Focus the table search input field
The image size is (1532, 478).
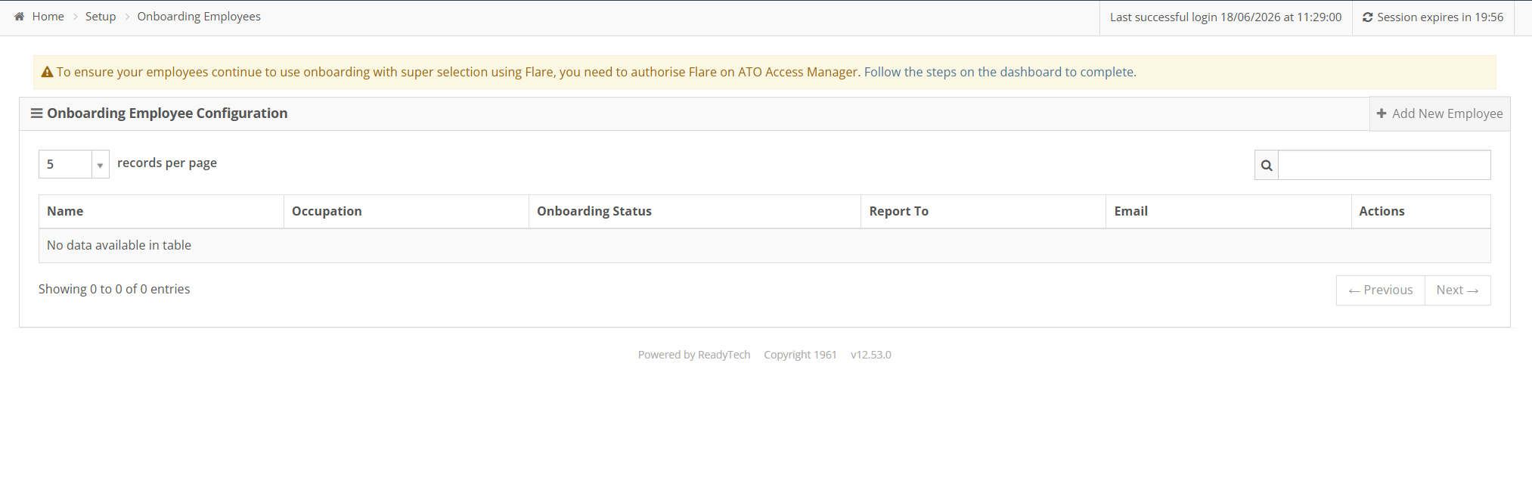coord(1384,165)
